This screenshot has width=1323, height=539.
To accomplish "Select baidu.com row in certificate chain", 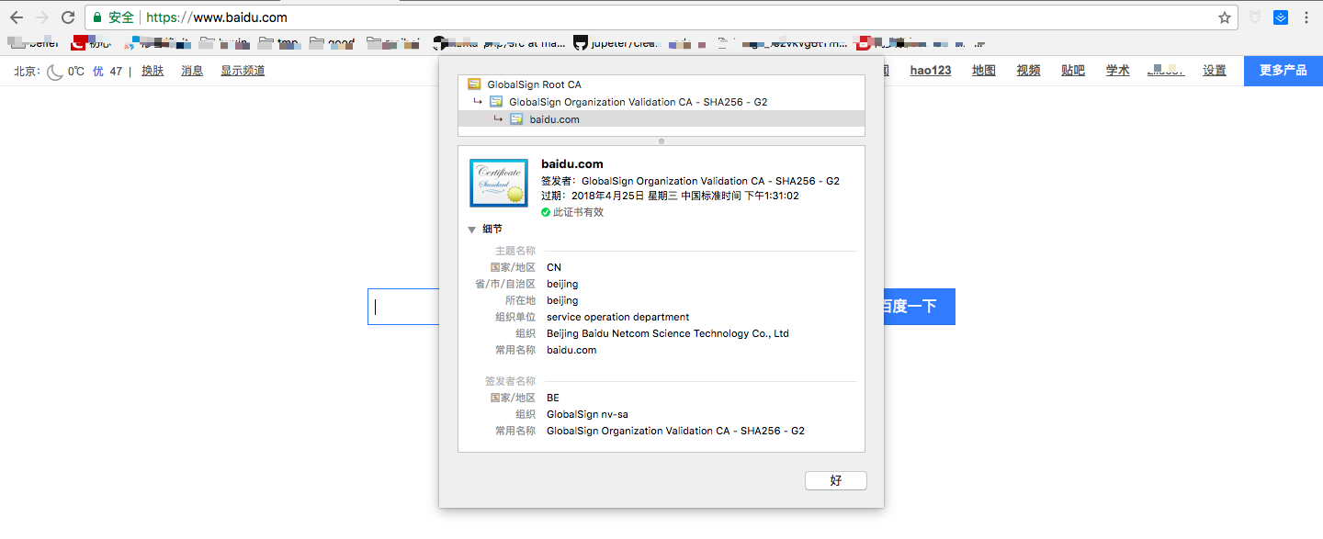I will (x=661, y=119).
